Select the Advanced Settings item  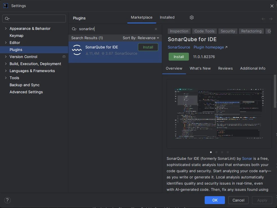[x=34, y=92]
